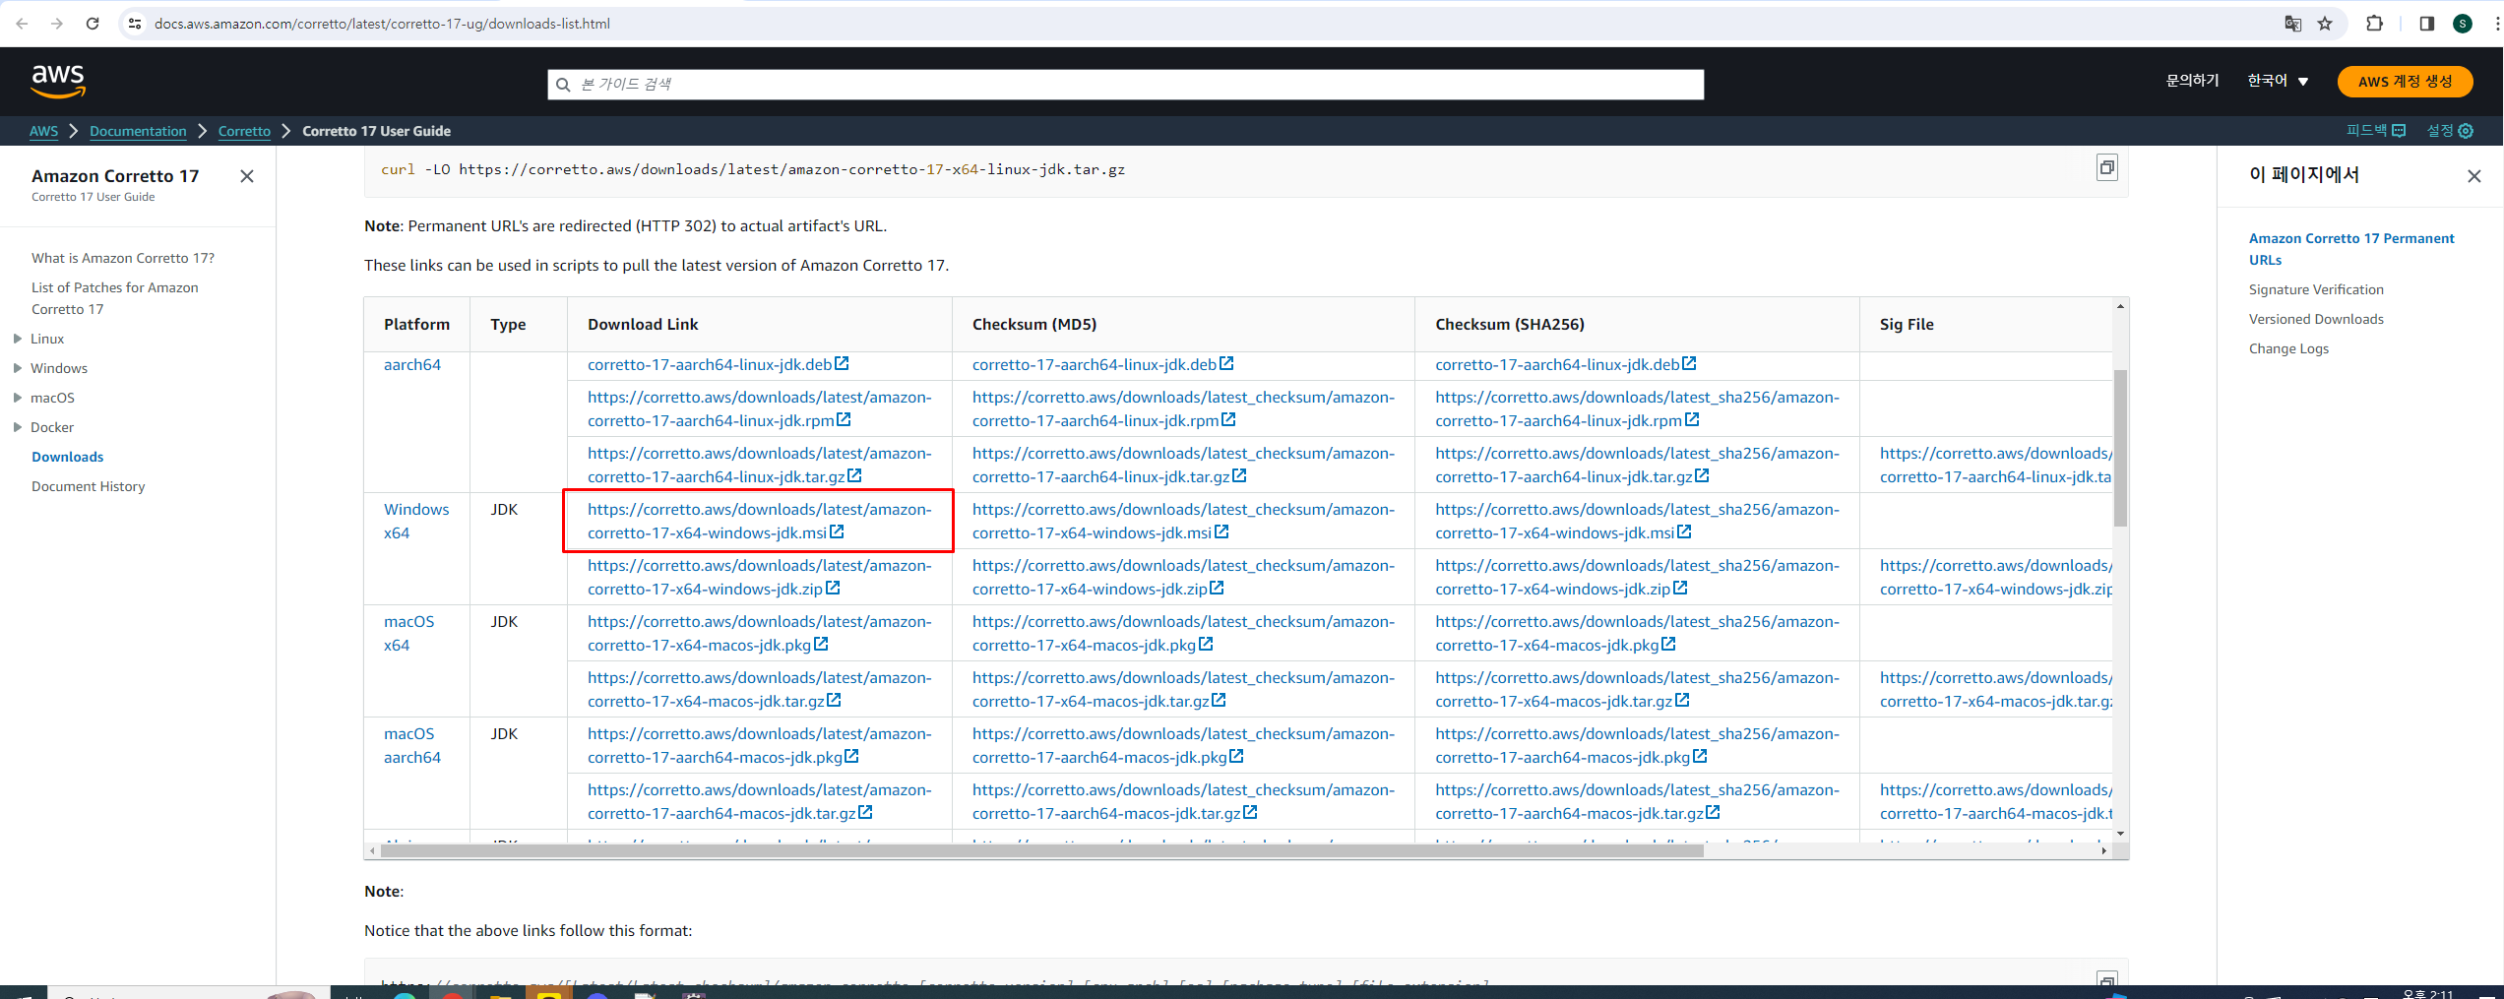Open List of Patches for Amazon Corretto 17
The height and width of the screenshot is (999, 2504).
(115, 298)
